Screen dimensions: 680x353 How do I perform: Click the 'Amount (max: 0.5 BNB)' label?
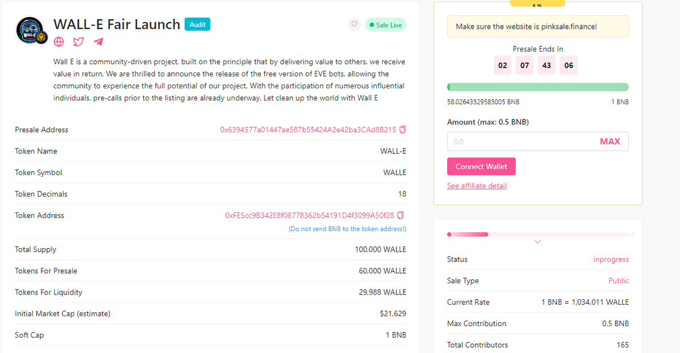(x=488, y=122)
